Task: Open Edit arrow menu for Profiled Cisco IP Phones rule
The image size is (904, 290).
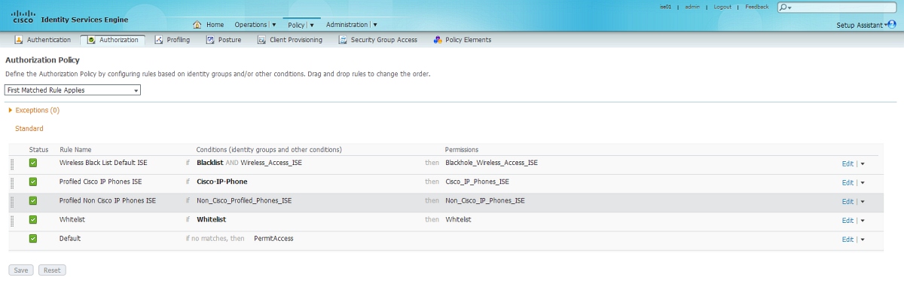Action: (862, 182)
